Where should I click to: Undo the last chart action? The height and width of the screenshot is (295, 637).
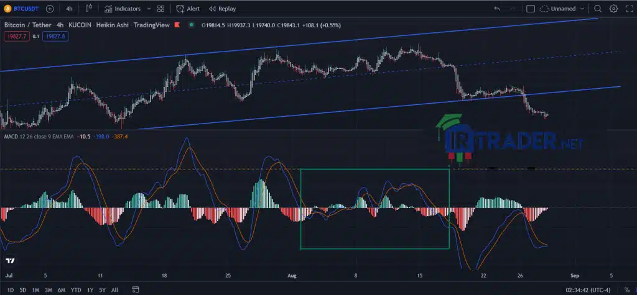point(497,9)
